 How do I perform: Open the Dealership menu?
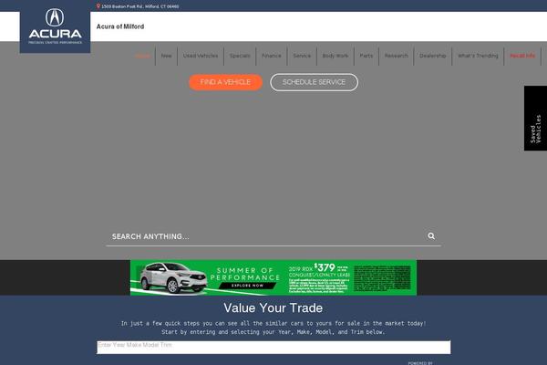[x=432, y=56]
